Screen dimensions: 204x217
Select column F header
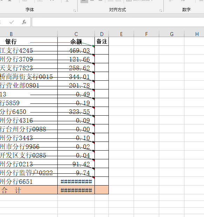(x=147, y=34)
